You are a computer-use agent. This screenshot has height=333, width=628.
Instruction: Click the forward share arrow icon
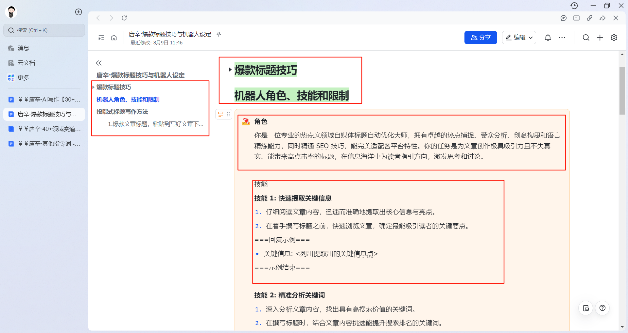click(x=602, y=18)
